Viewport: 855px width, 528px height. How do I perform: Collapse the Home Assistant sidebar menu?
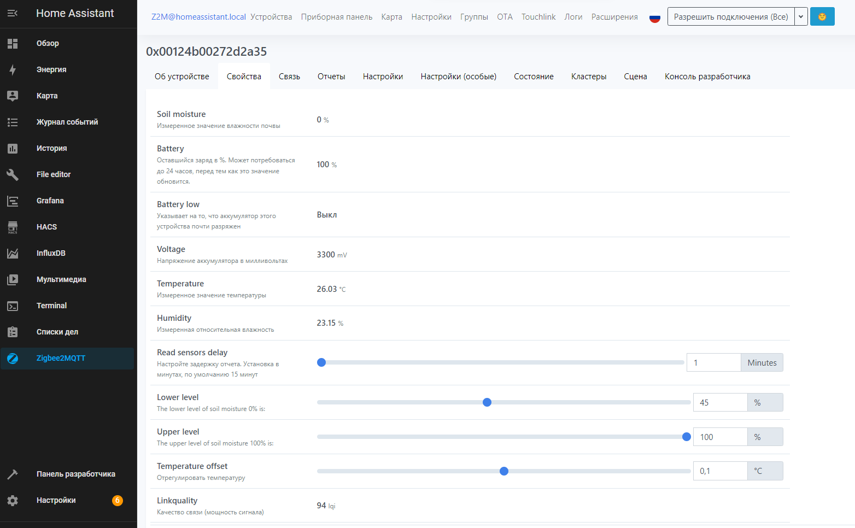click(13, 13)
